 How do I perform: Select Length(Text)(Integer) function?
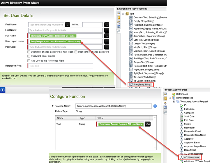coord(142,44)
